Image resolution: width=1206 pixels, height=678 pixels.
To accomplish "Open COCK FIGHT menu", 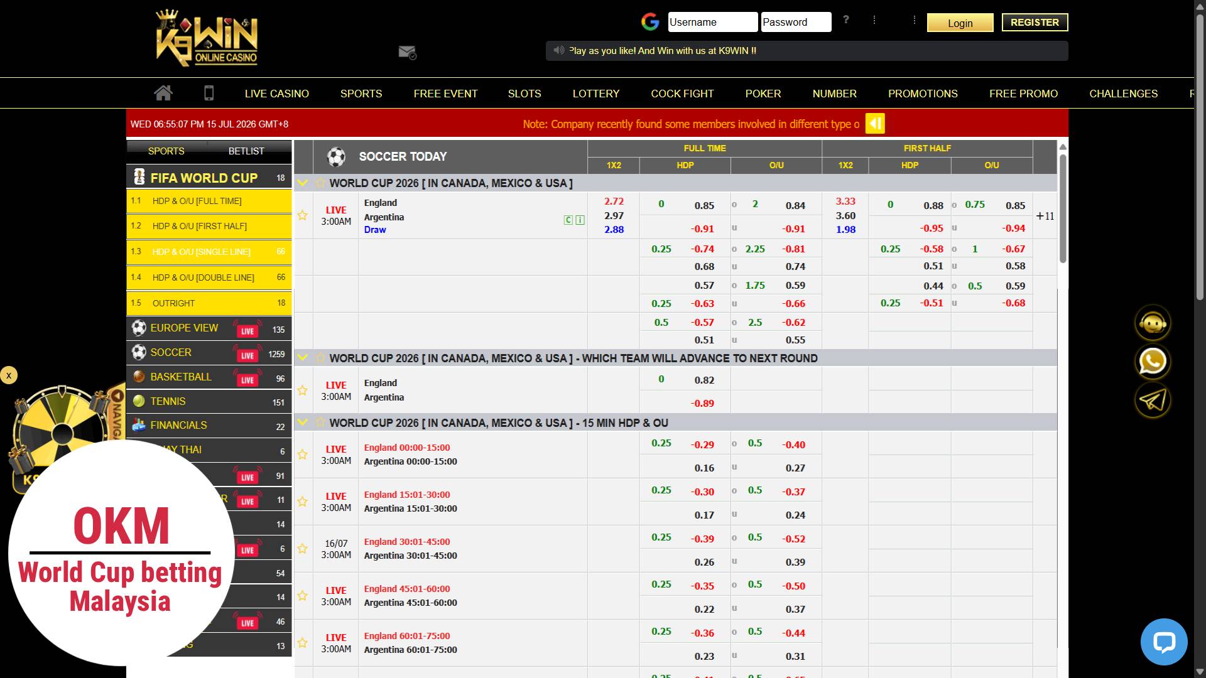I will click(682, 94).
